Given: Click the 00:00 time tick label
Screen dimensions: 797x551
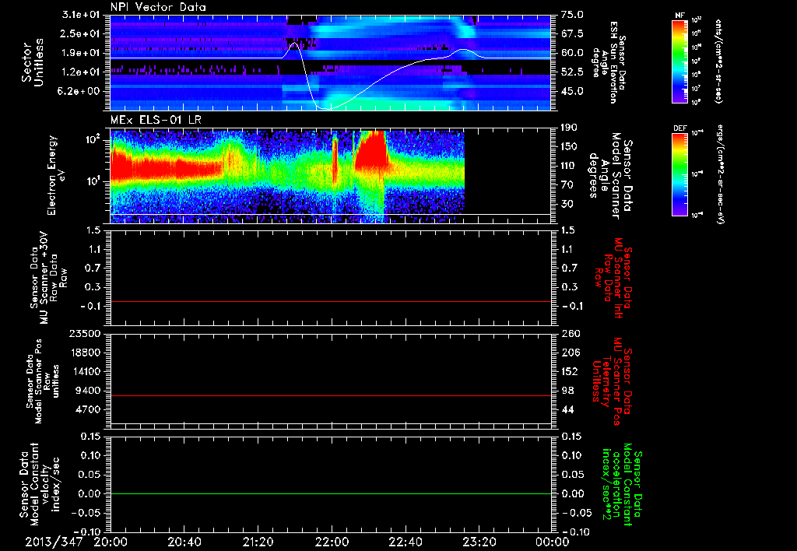Looking at the screenshot, I should 552,542.
